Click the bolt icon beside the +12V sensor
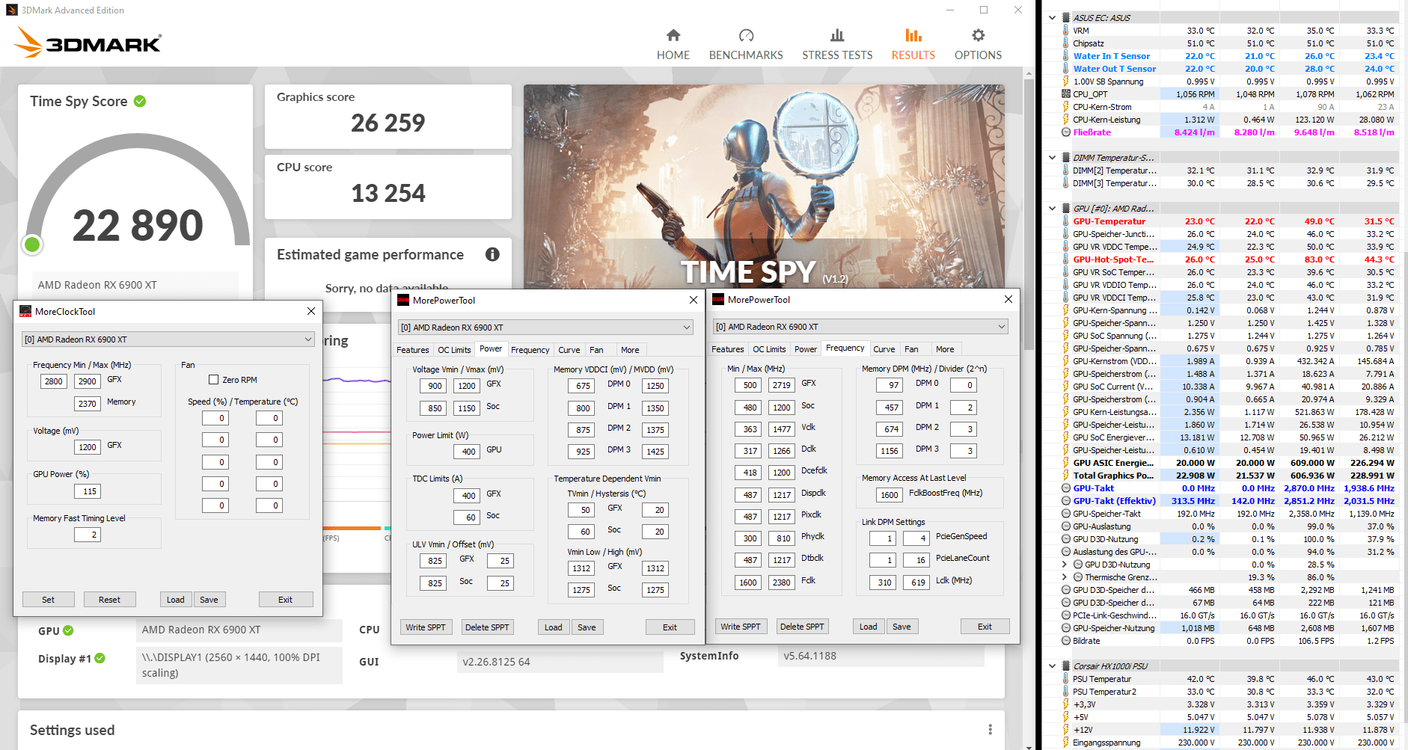The height and width of the screenshot is (750, 1408). tap(1066, 730)
